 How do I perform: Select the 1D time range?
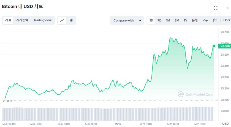pos(151,20)
